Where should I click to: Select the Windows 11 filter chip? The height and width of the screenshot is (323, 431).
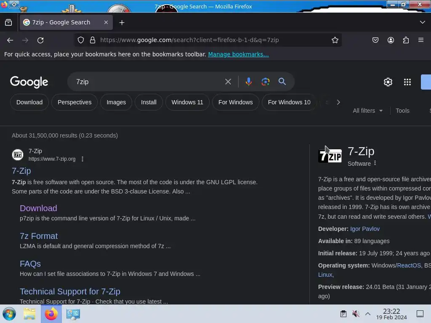tap(187, 102)
